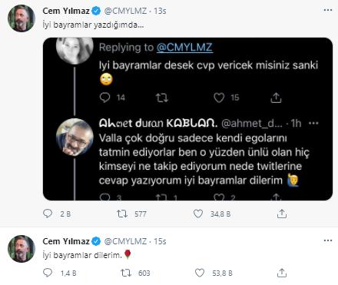
Task: Open more options on the 15s tweet
Action: point(328,240)
